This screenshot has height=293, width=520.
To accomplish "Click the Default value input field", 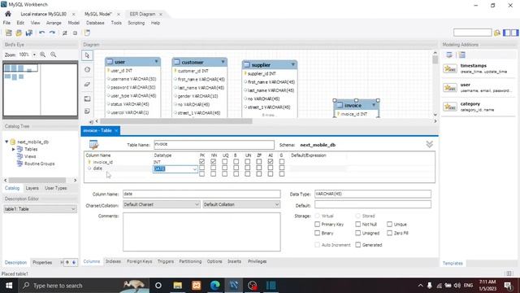I will [373, 204].
